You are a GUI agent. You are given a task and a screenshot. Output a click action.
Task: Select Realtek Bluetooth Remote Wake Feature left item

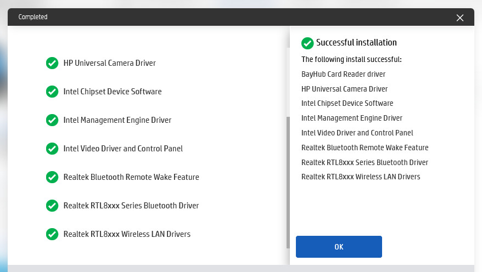click(131, 177)
